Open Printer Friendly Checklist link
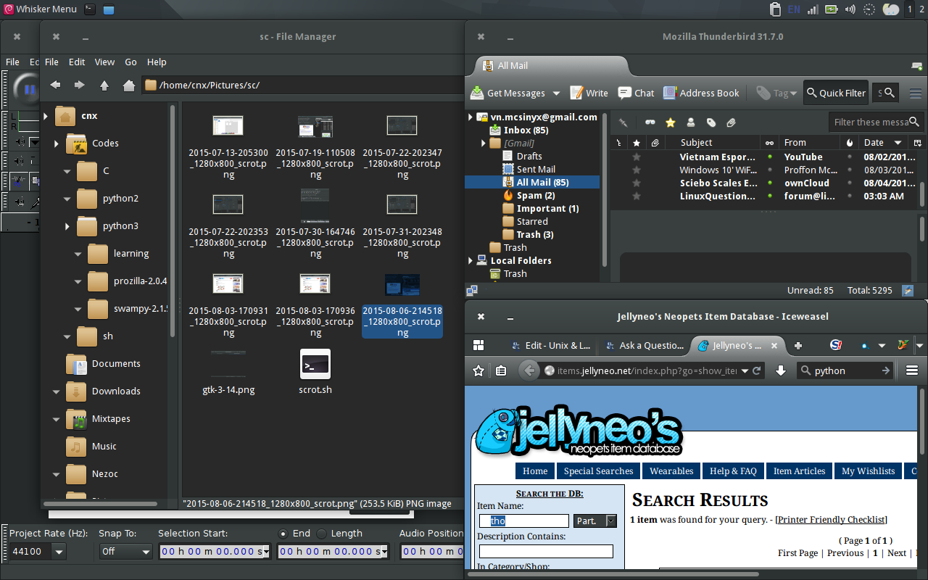Image resolution: width=928 pixels, height=580 pixels. 831,519
